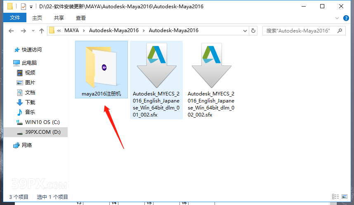The height and width of the screenshot is (205, 354).
Task: Click the 网络 icon
Action: 17,146
